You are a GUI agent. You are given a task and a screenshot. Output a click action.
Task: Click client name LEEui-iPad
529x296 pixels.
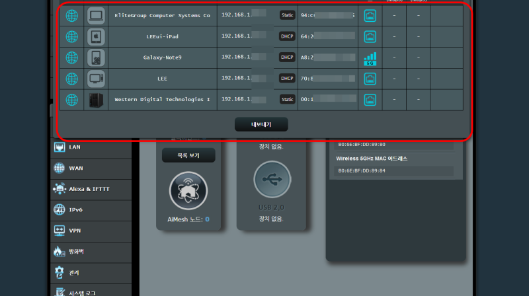162,37
